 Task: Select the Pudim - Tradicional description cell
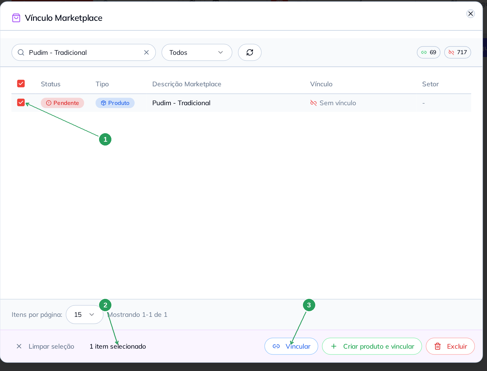(181, 103)
